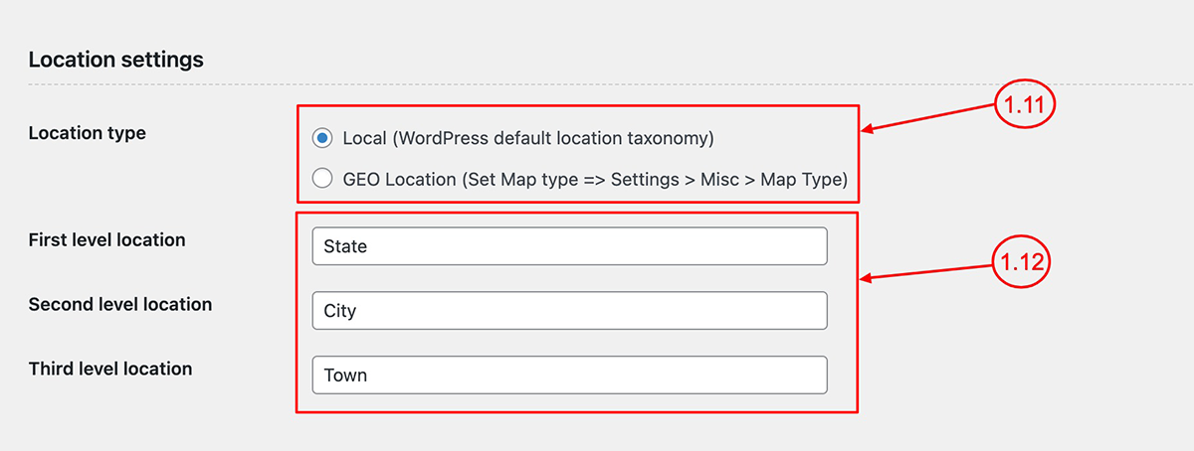This screenshot has width=1194, height=451.
Task: Focus the Second level location field containing City
Action: coord(570,311)
